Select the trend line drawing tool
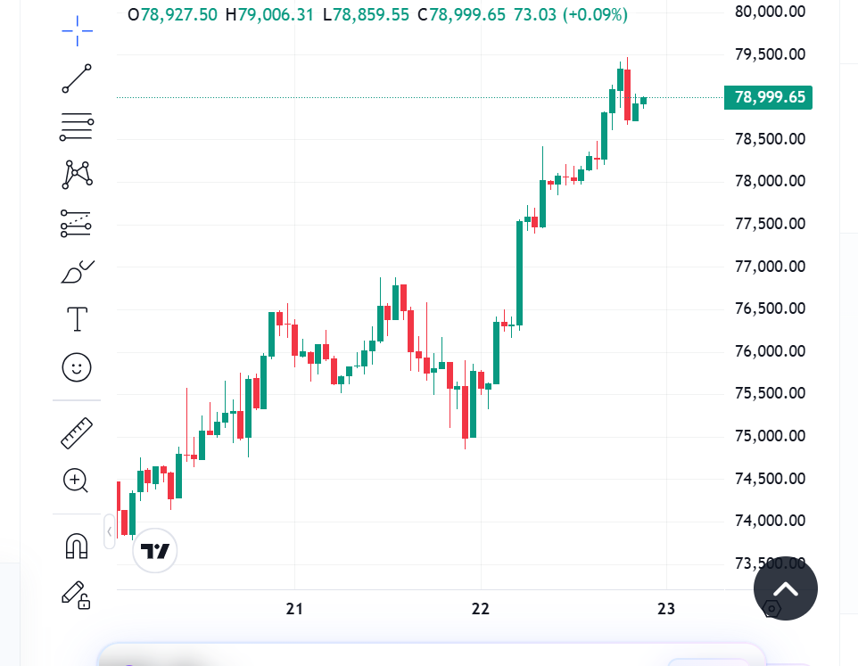This screenshot has height=666, width=858. 77,78
